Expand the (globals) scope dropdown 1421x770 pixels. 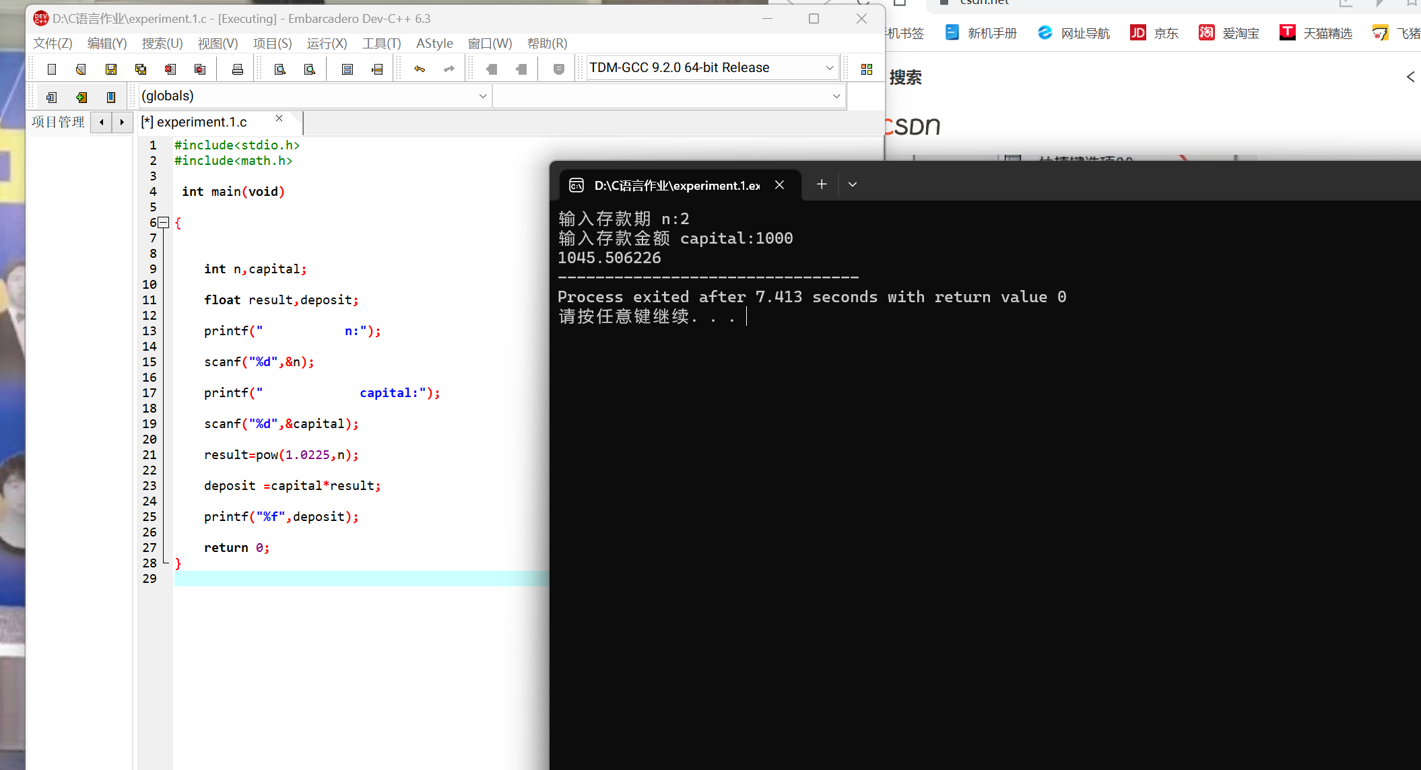coord(482,96)
